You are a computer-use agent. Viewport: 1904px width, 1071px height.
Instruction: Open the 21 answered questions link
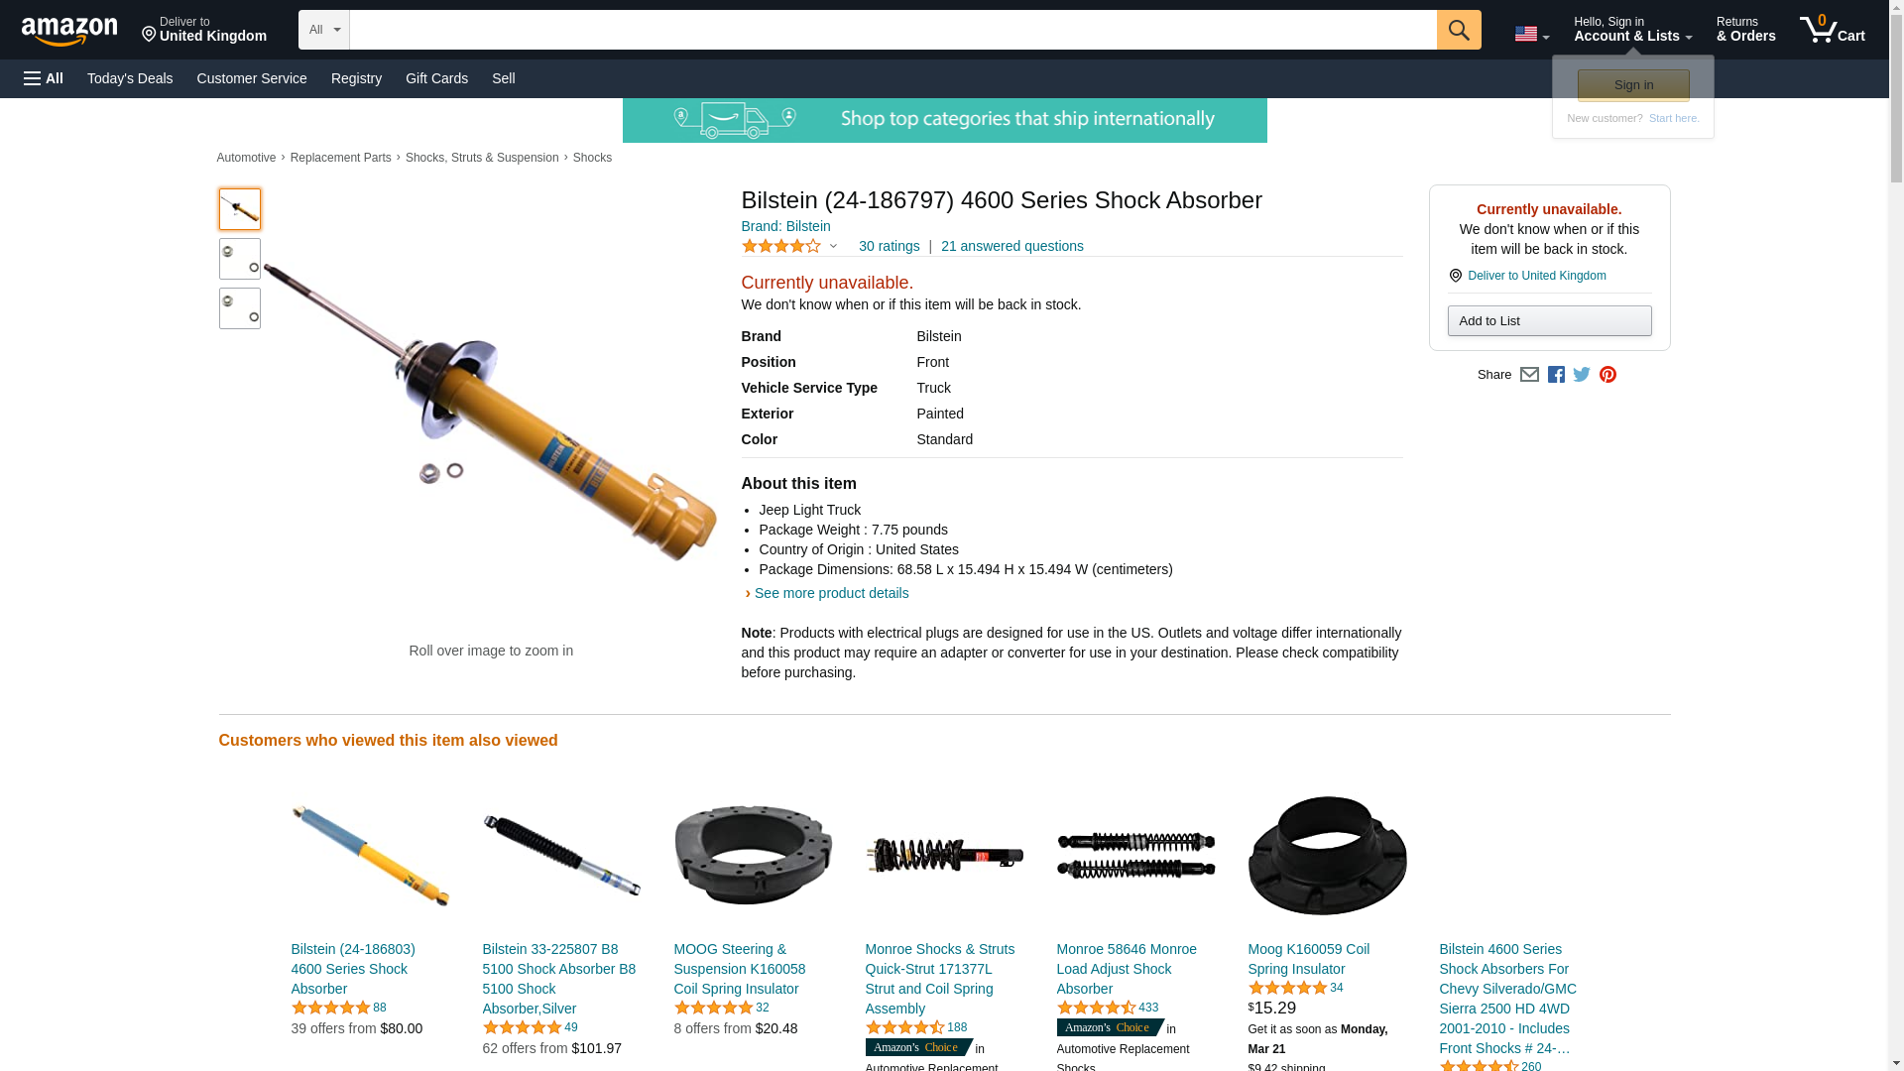pos(1011,246)
